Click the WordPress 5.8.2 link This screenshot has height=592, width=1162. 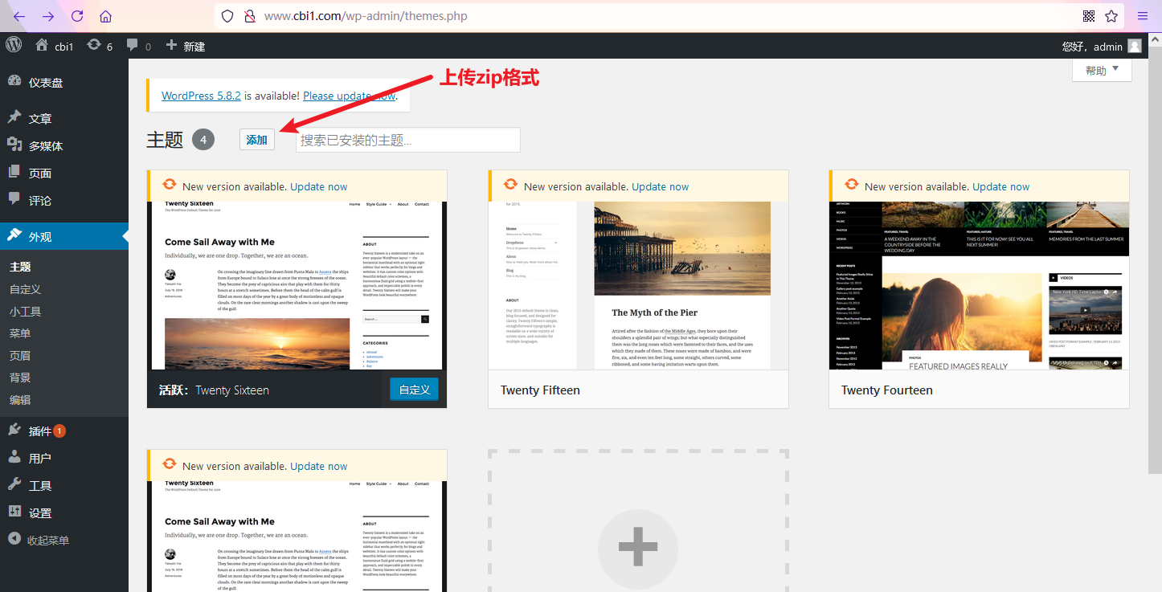click(x=201, y=95)
